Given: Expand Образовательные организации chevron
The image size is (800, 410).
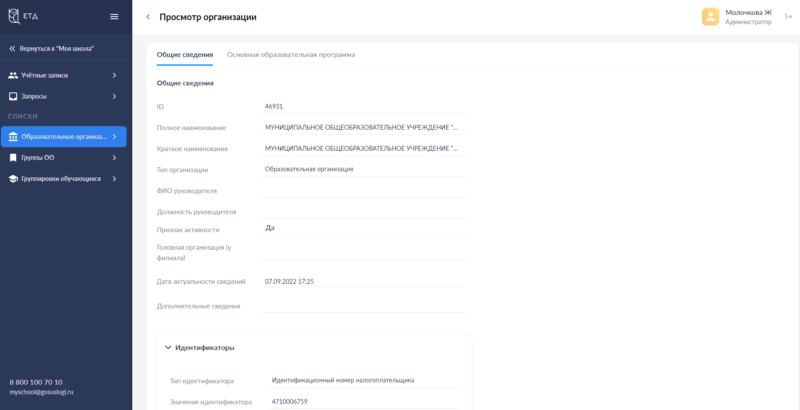Looking at the screenshot, I should (x=114, y=137).
